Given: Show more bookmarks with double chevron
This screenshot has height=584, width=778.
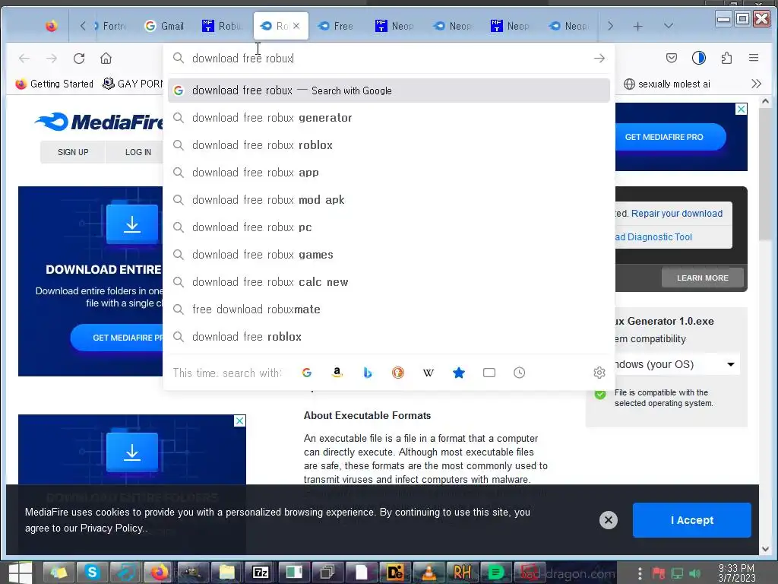Looking at the screenshot, I should point(756,84).
